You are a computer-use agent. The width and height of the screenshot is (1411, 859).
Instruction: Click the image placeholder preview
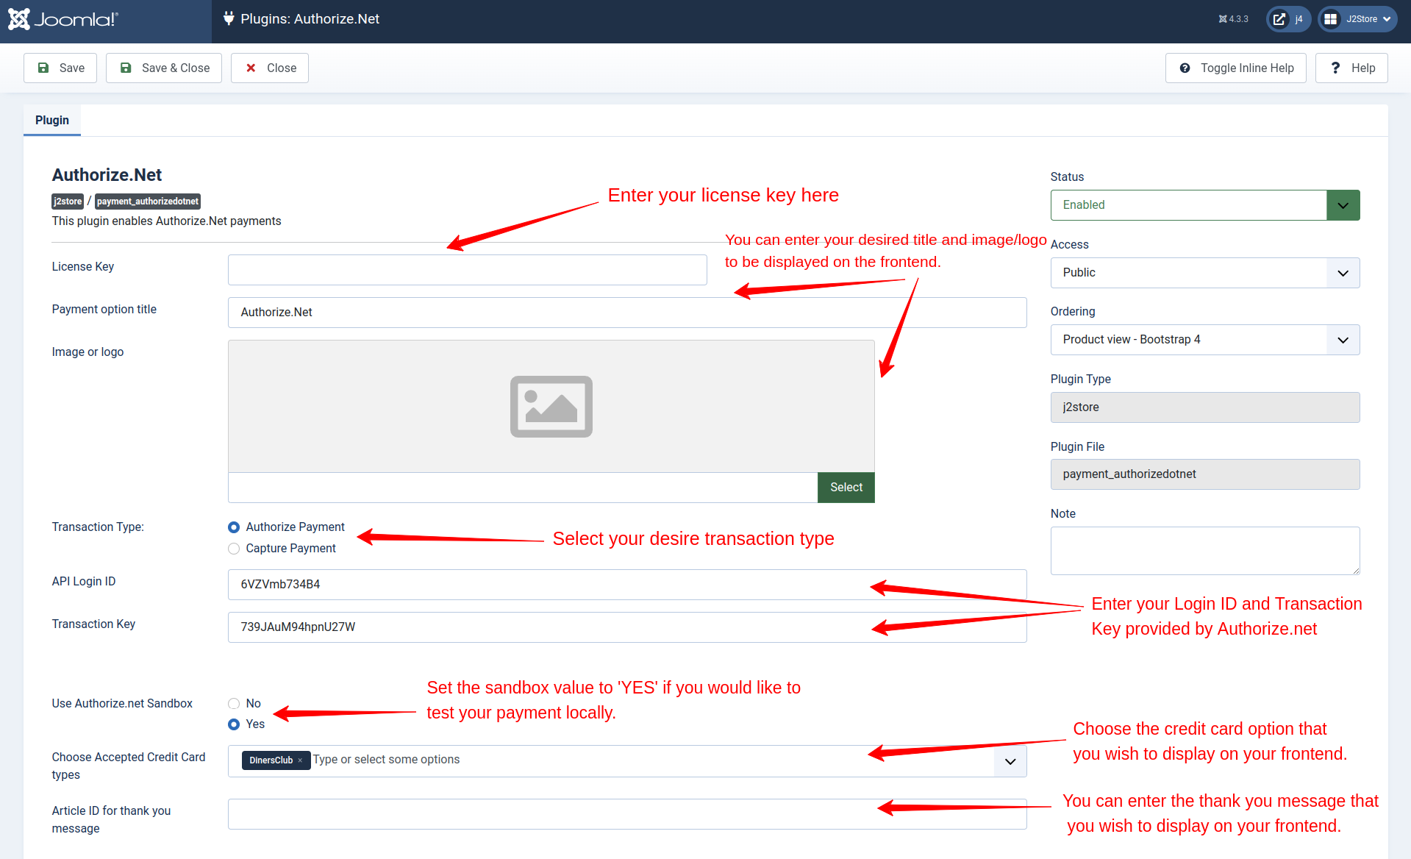551,406
